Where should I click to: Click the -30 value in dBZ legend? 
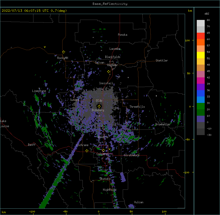click(x=209, y=135)
